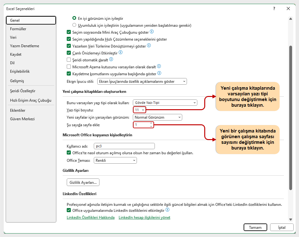Click the Kullanıcı adı input field
Screen dimensions: 299x237
click(124, 146)
